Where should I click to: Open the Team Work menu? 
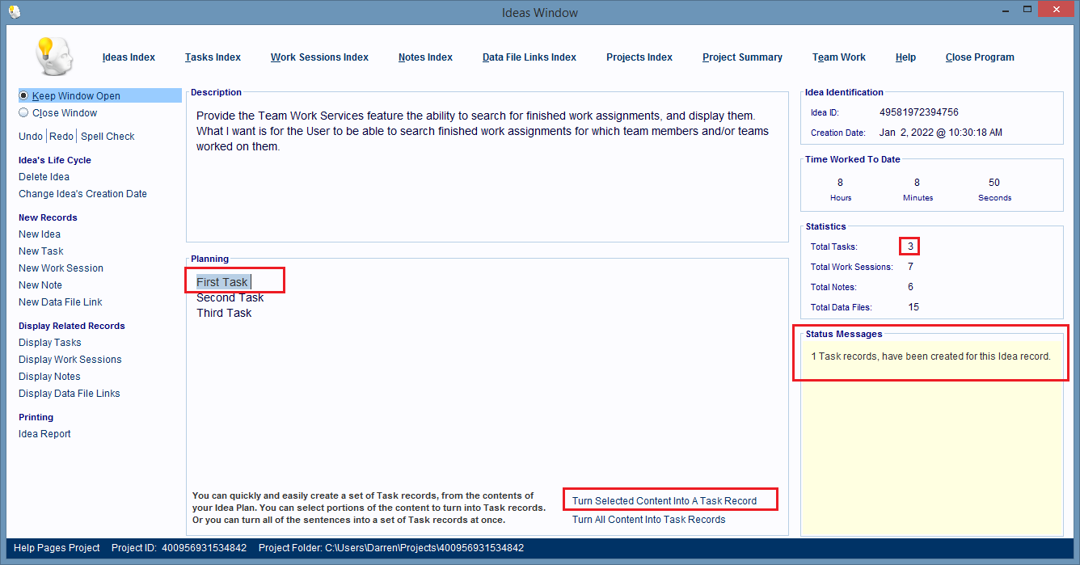click(839, 57)
